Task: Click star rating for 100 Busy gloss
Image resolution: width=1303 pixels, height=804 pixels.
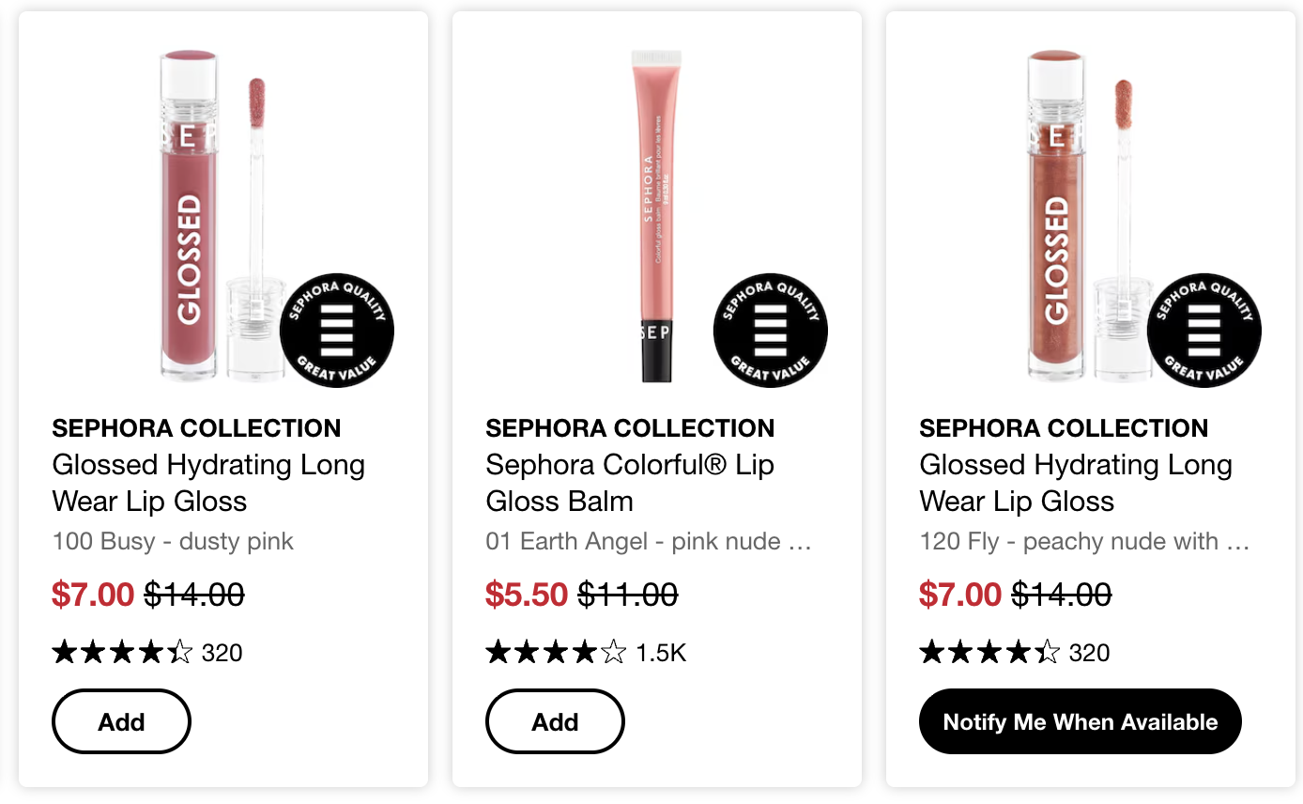Action: pos(122,652)
